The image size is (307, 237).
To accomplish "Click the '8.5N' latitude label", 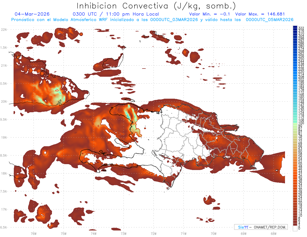I will [x=4, y=155].
